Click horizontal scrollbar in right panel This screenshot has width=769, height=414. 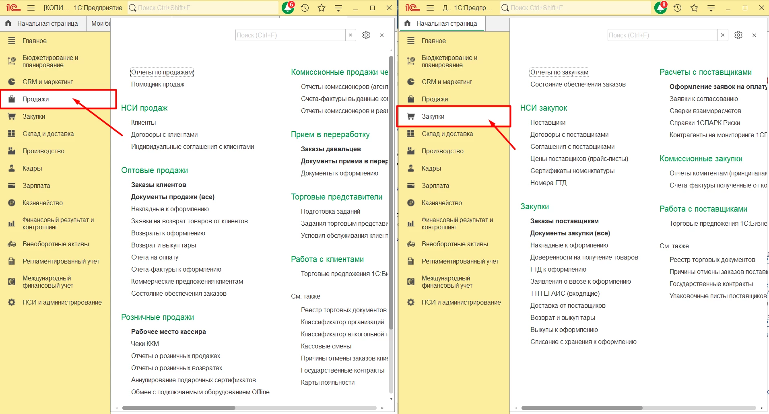tap(582, 408)
